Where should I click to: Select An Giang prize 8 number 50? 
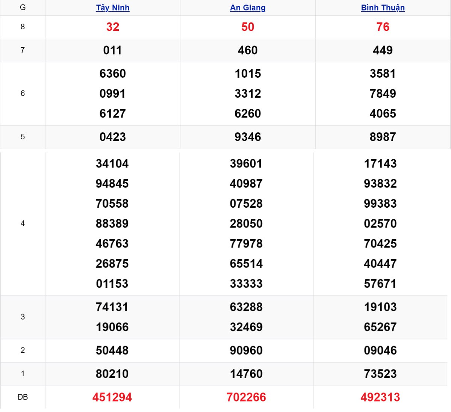tap(248, 27)
